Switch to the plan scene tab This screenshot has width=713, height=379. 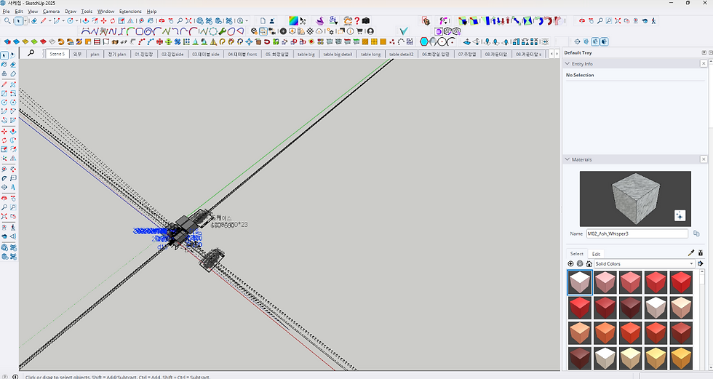(x=95, y=54)
